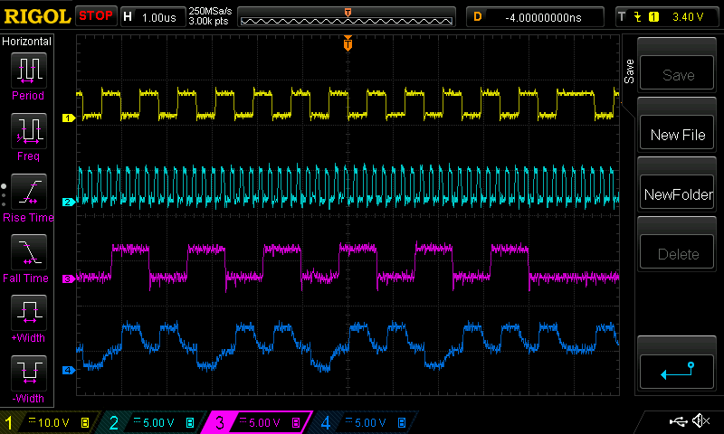
Task: Click the orange trigger position marker above the grid
Action: pyautogui.click(x=348, y=43)
